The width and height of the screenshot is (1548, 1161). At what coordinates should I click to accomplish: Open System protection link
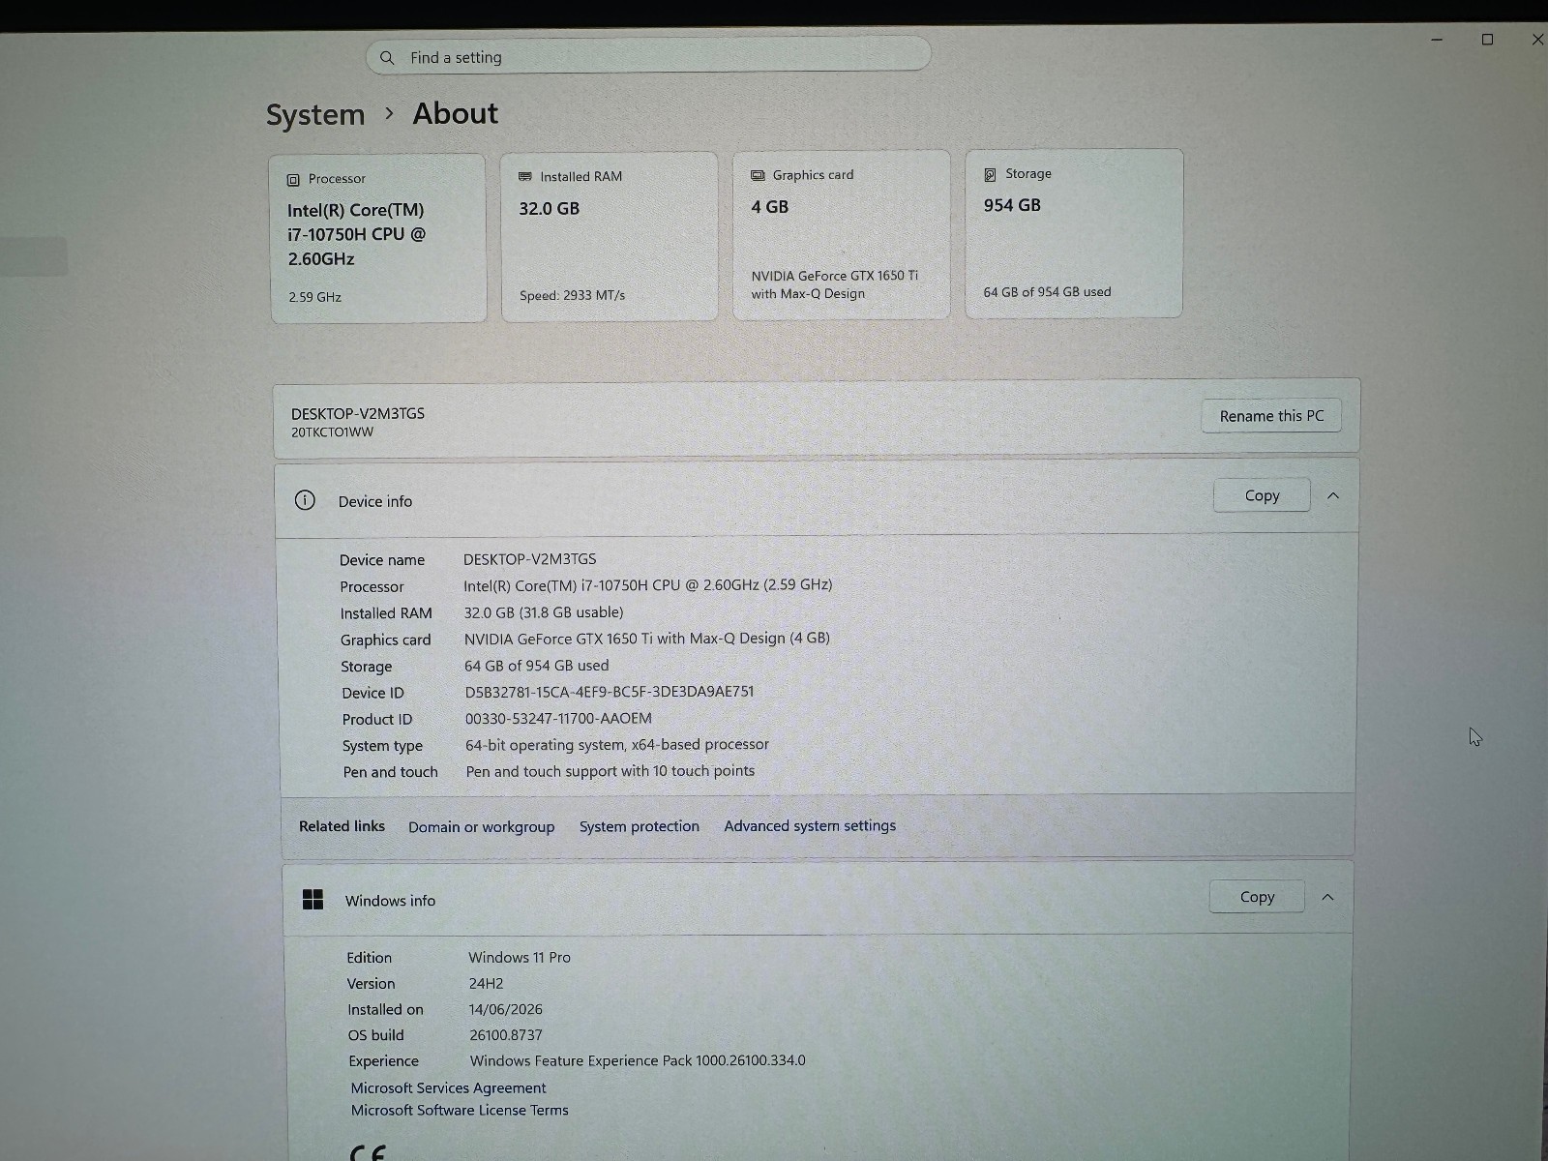640,826
